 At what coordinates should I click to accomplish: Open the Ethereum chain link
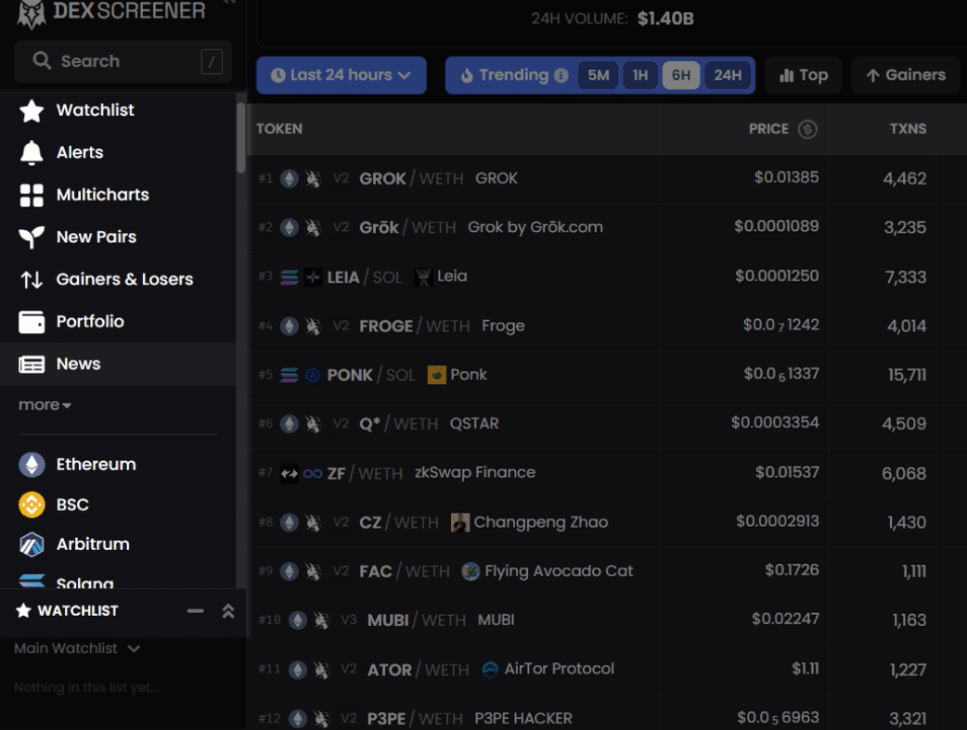97,465
